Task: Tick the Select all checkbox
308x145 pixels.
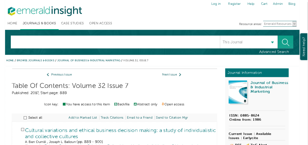Action: click(25, 118)
